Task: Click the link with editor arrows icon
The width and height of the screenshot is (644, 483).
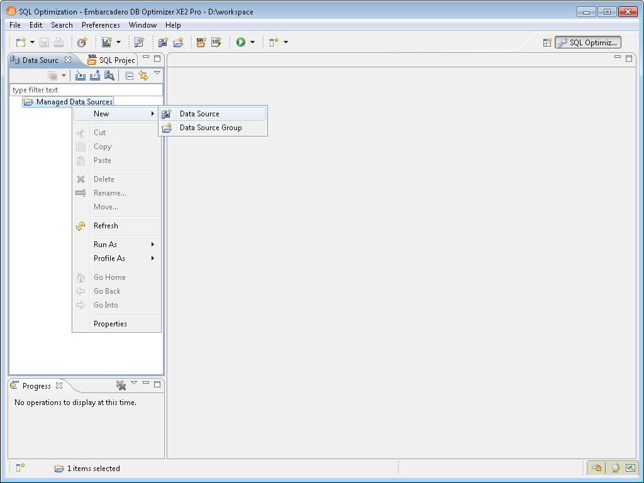Action: [x=143, y=75]
